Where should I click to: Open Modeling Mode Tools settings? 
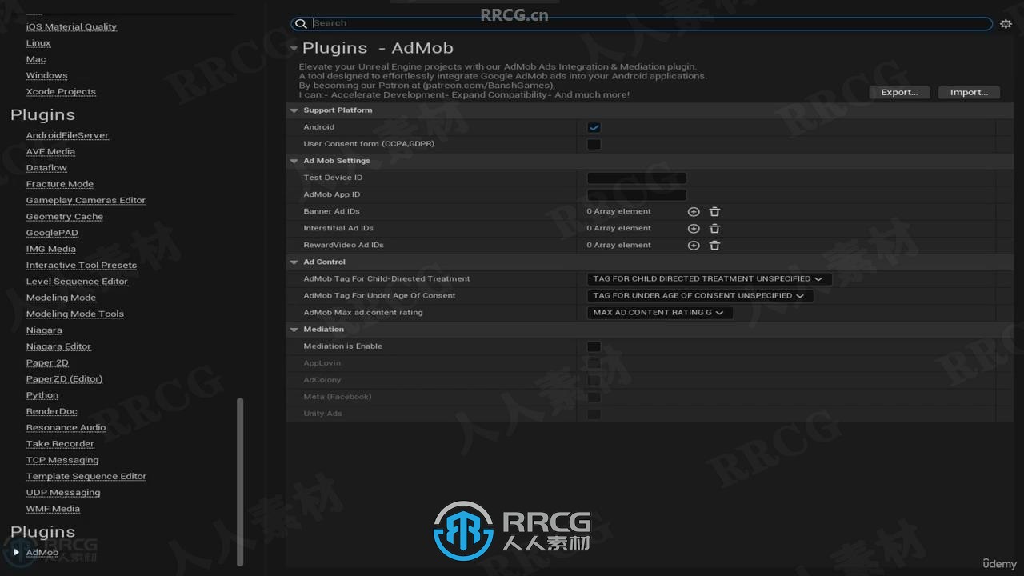point(75,314)
